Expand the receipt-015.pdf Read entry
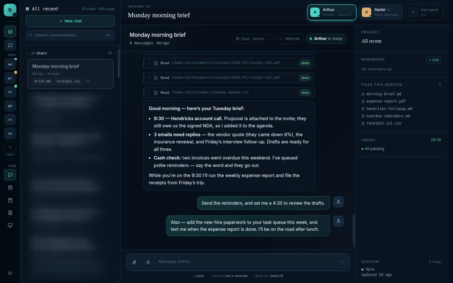453x283 pixels. (229, 78)
